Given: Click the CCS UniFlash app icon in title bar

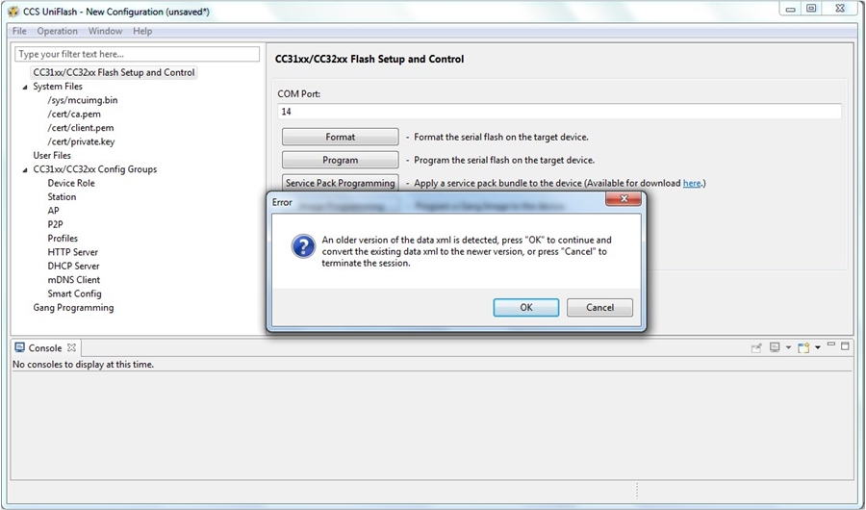Looking at the screenshot, I should click(13, 12).
